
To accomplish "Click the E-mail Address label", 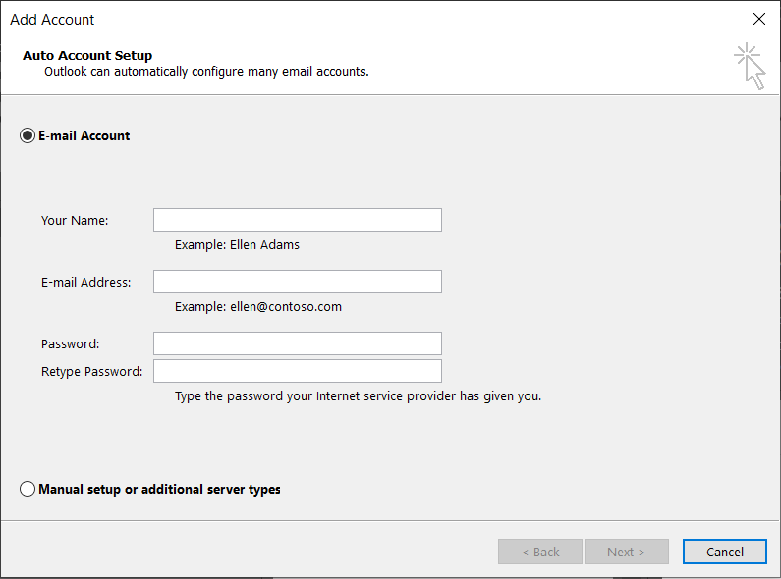I will 85,282.
